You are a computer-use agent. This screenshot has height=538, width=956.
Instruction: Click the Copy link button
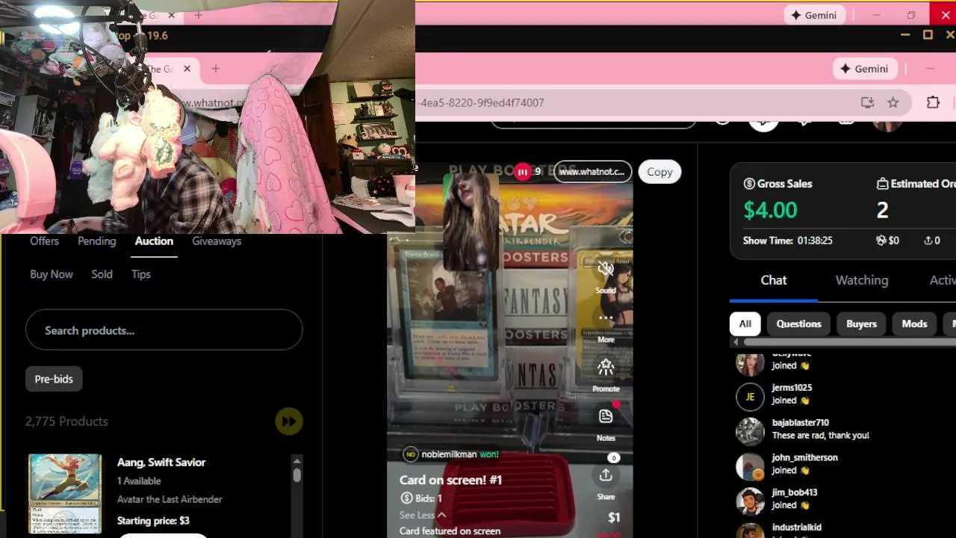tap(659, 172)
